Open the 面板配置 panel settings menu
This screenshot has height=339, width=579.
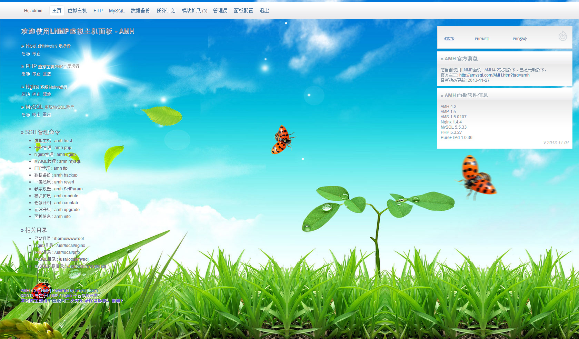coord(243,11)
